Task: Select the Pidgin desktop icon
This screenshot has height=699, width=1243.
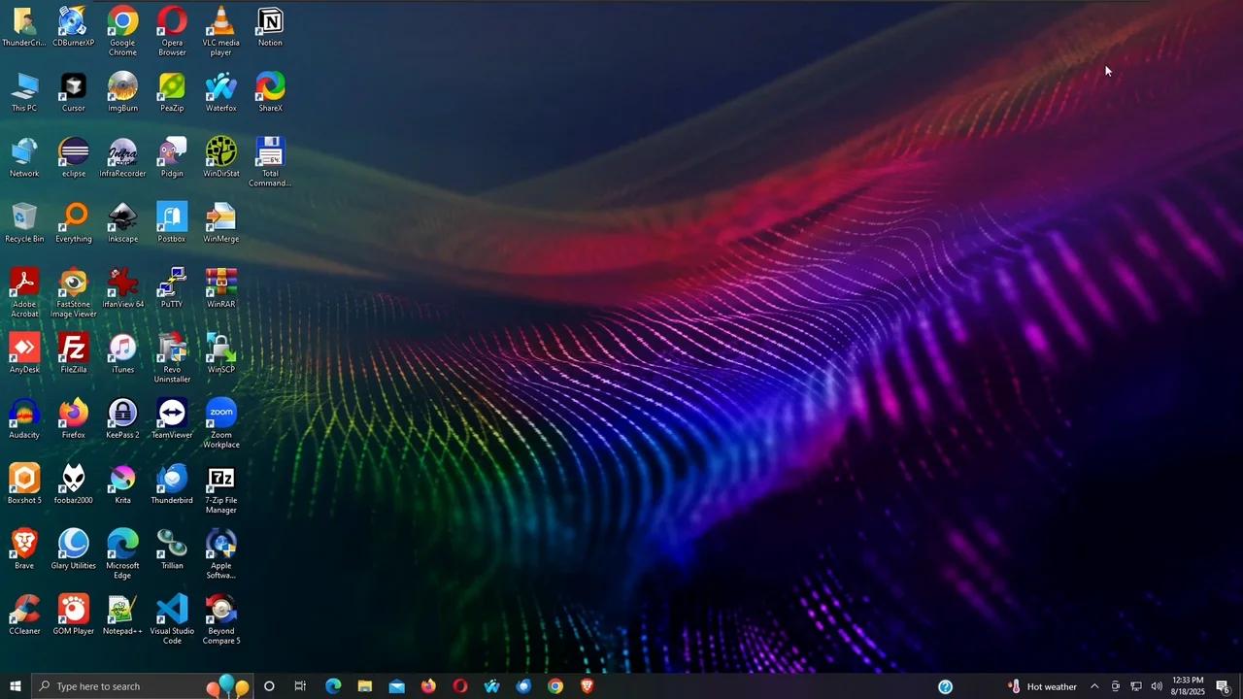Action: (x=172, y=157)
